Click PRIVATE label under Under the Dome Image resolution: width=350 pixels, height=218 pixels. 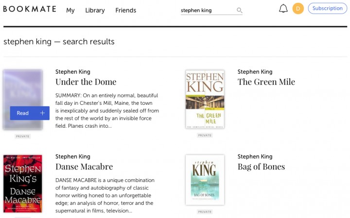click(x=22, y=136)
